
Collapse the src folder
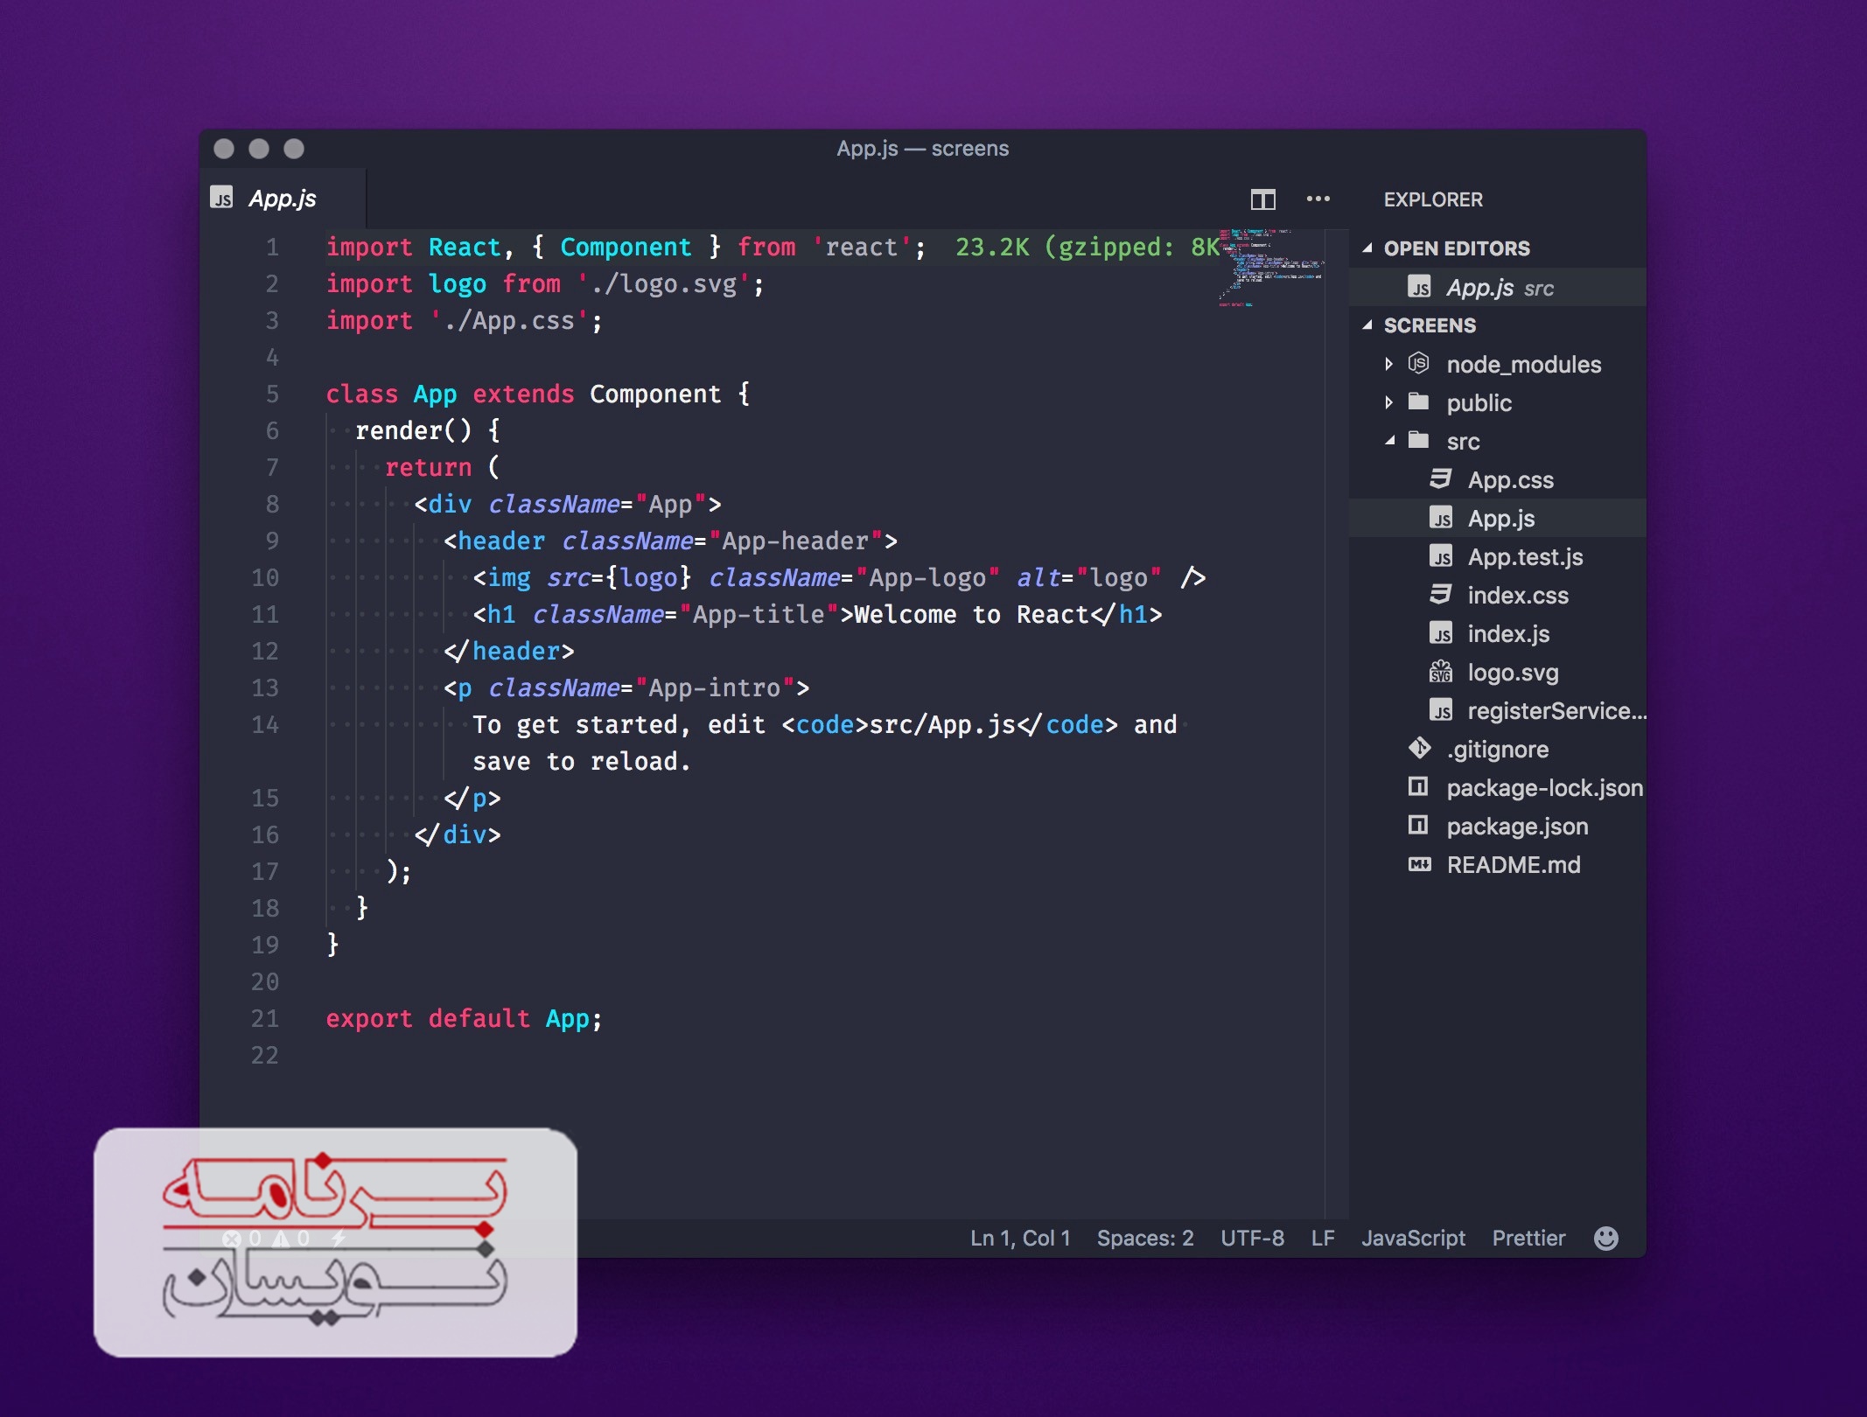tap(1389, 442)
